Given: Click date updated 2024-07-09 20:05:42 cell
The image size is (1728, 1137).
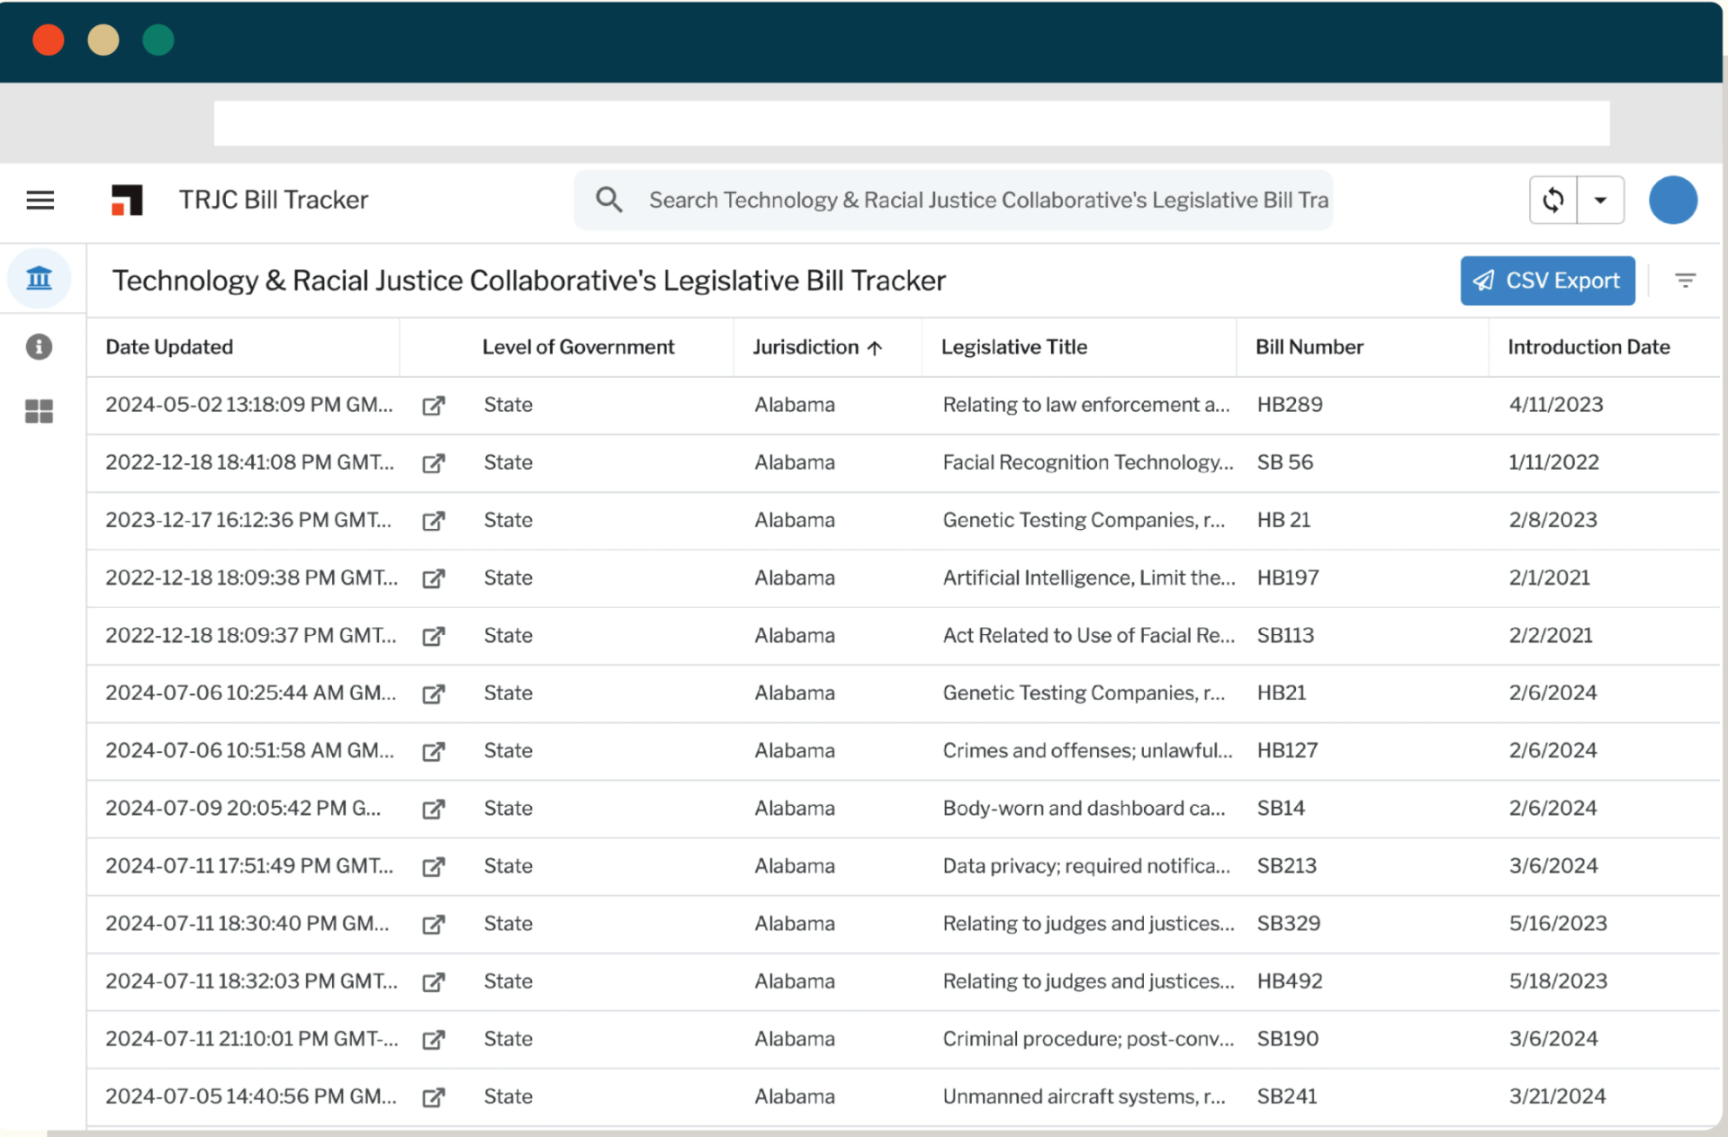Looking at the screenshot, I should click(243, 808).
